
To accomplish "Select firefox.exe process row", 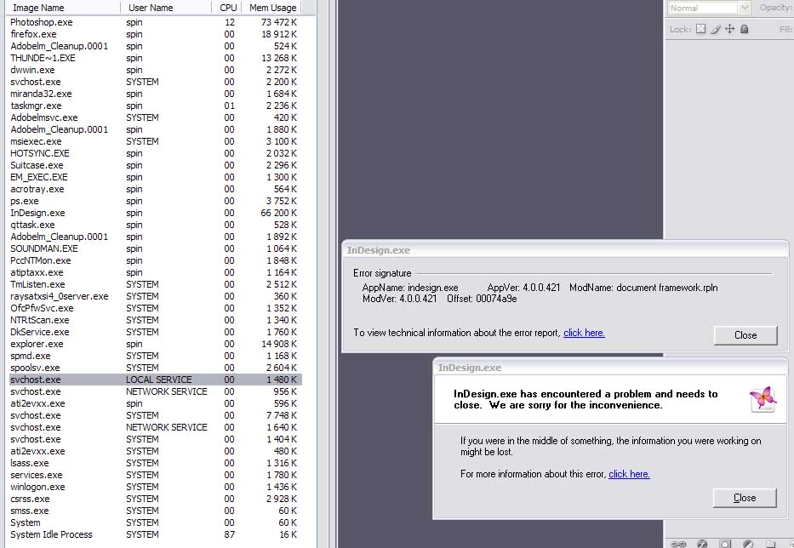I will point(156,34).
